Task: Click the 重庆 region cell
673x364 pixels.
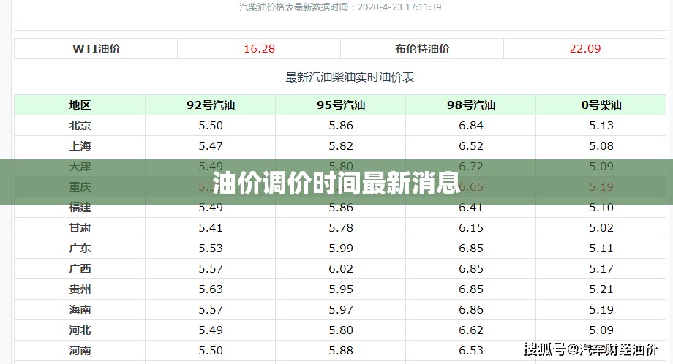Action: tap(80, 187)
